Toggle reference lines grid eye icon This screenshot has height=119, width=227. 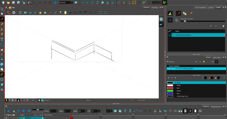176,20
